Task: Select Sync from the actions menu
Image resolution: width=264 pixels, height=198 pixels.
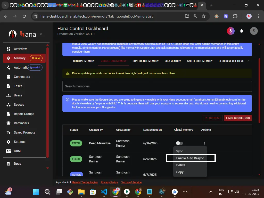Action: 190,151
